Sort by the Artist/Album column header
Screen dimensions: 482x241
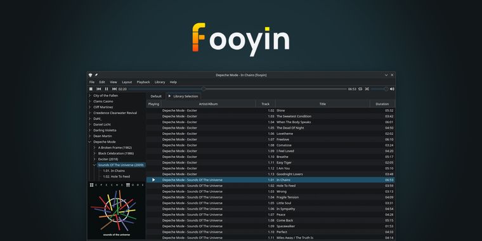[208, 104]
